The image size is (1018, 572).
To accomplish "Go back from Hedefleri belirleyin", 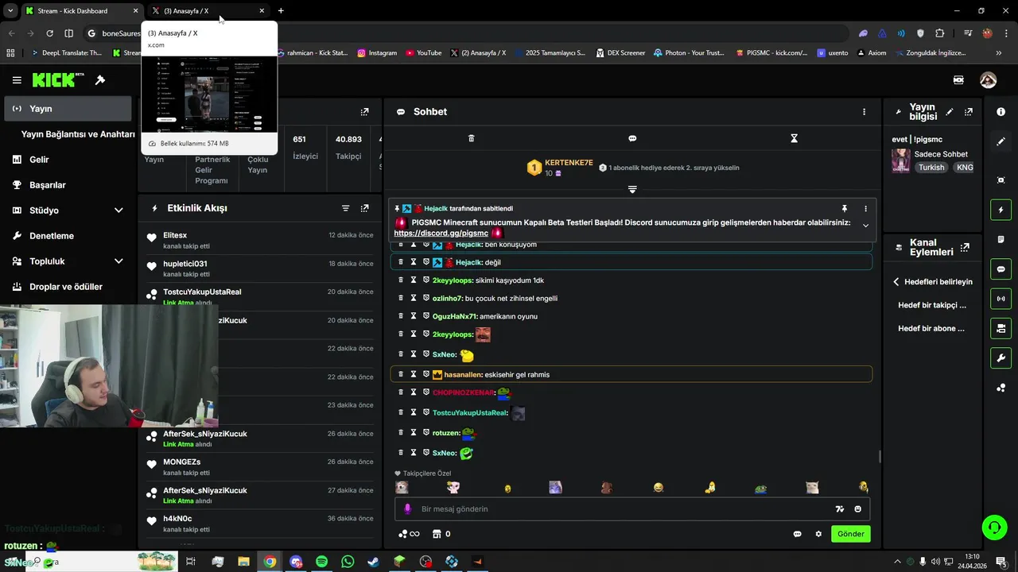I will click(896, 282).
